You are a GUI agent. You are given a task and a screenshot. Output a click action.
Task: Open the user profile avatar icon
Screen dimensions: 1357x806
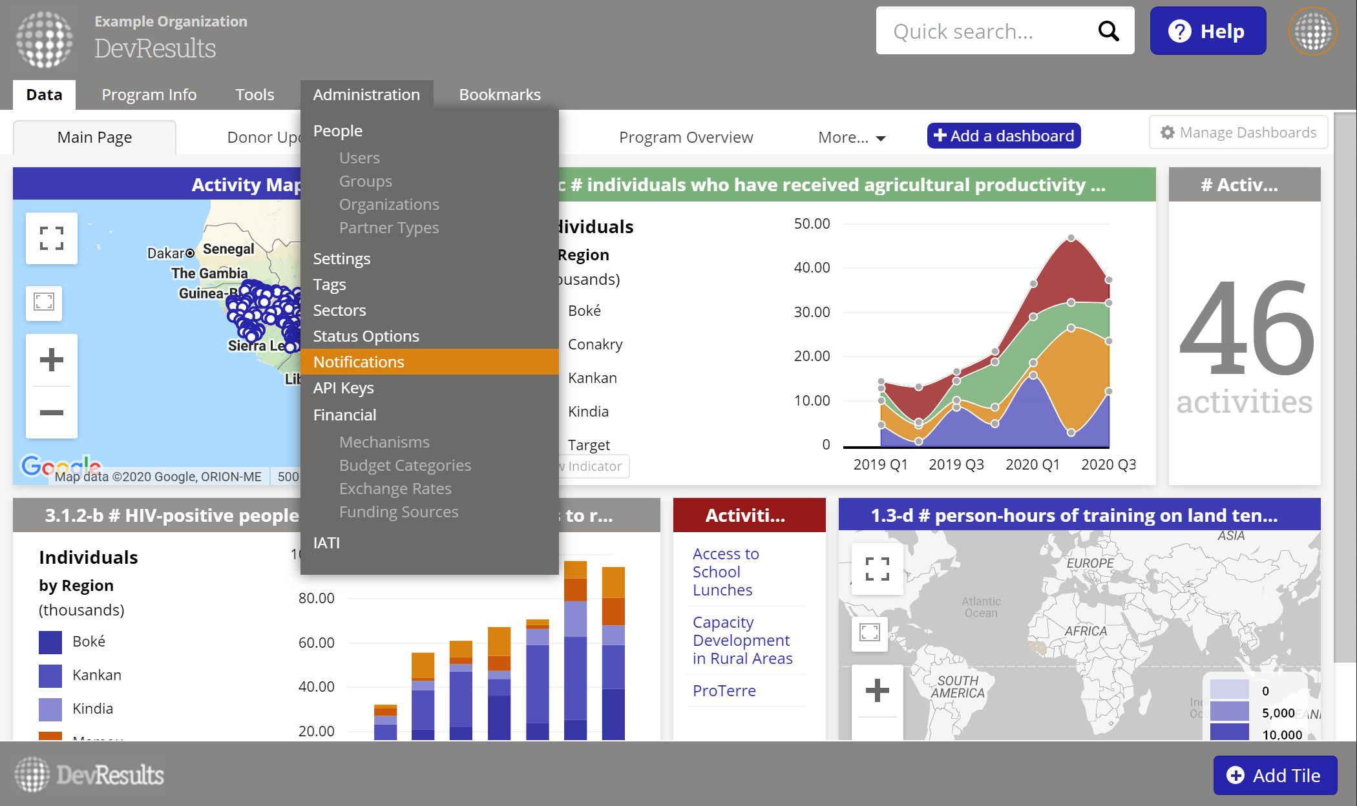tap(1312, 31)
